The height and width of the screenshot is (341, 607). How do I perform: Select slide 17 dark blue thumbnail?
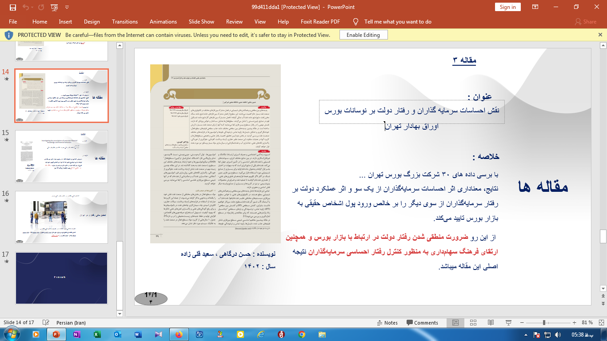click(61, 278)
